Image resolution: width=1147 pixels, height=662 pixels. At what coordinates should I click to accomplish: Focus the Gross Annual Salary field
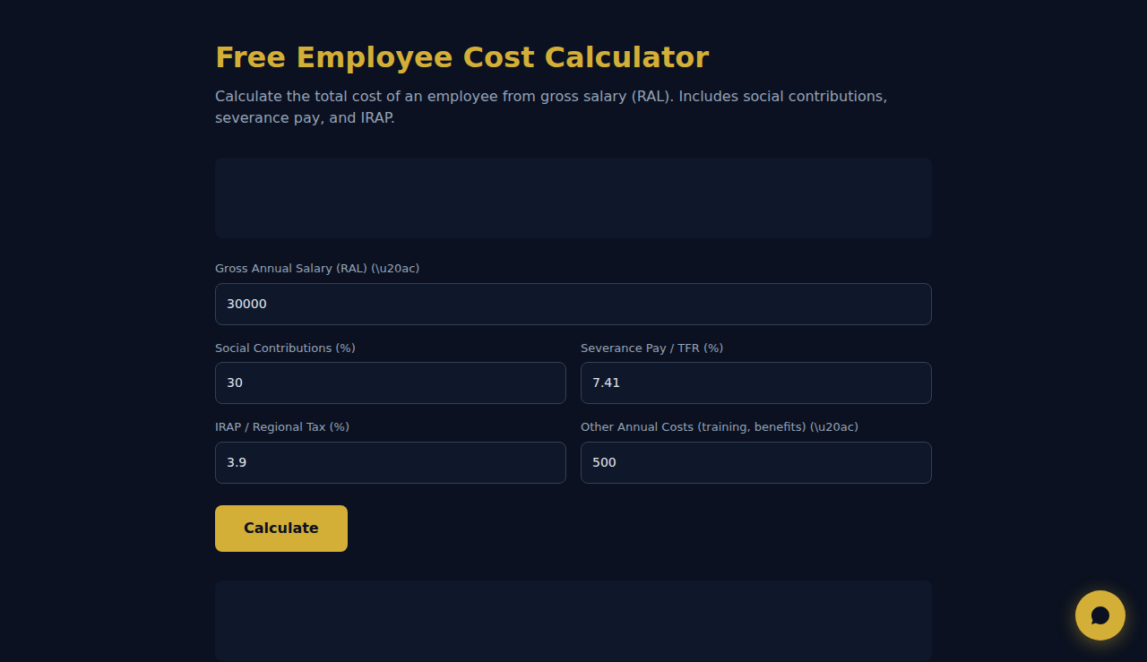click(x=573, y=305)
